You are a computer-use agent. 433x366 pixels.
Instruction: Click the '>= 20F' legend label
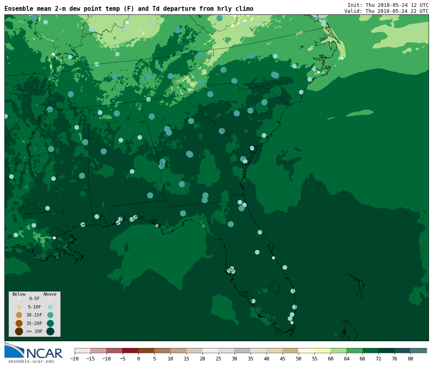34,331
